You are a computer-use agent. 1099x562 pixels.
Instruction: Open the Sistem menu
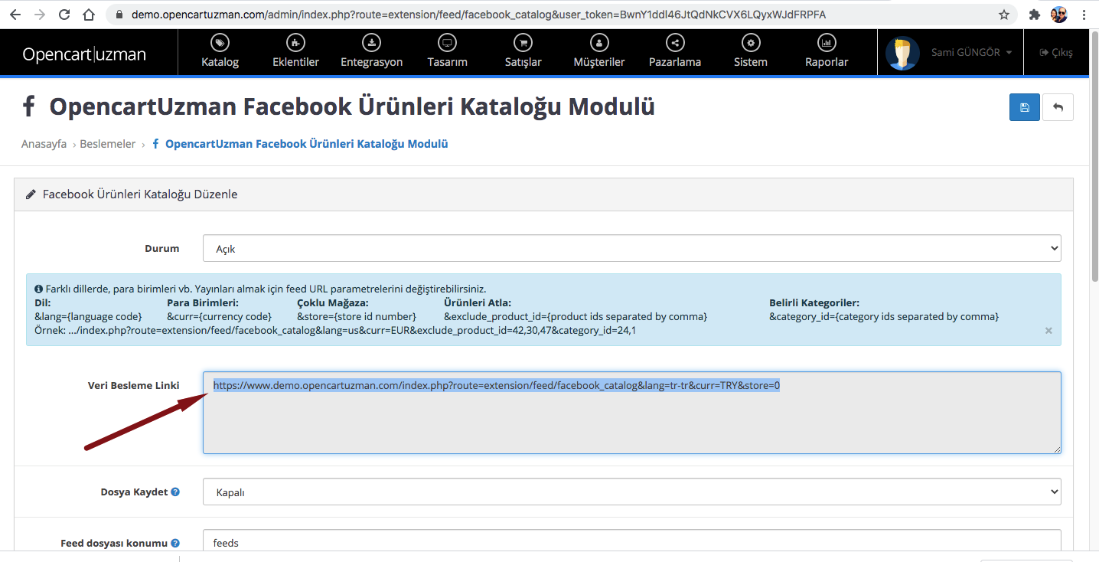(750, 52)
